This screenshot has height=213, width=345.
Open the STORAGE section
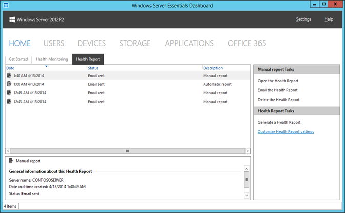(x=135, y=43)
